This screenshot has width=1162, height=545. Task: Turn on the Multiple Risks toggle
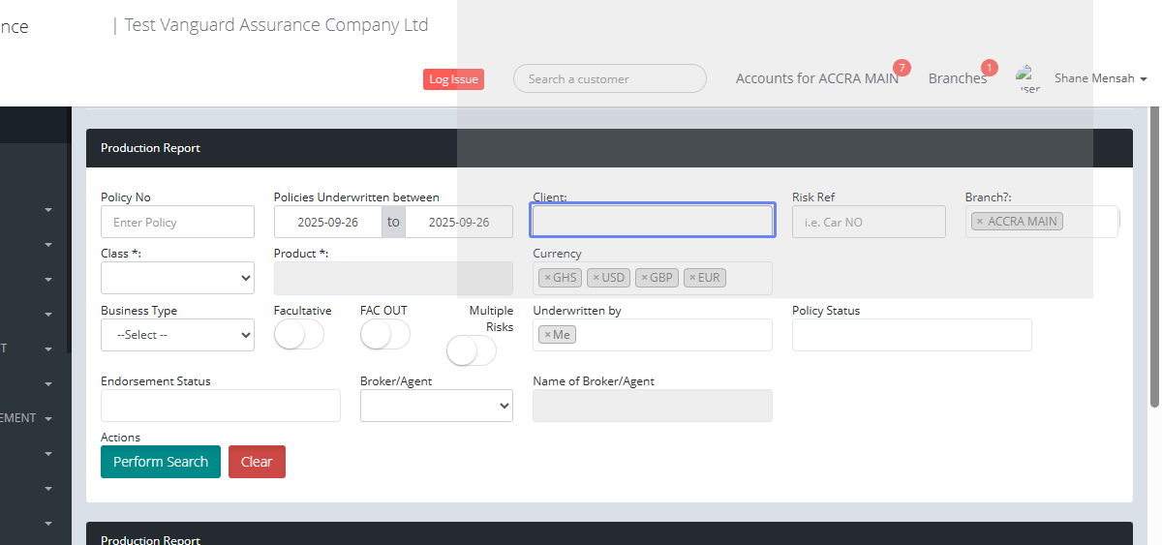pos(471,350)
